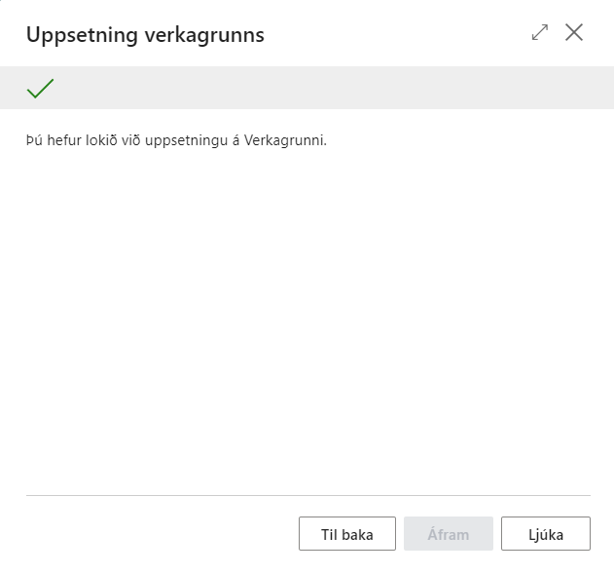This screenshot has height=574, width=614.
Task: Click the word Verkagrunni in the message
Action: pyautogui.click(x=288, y=140)
